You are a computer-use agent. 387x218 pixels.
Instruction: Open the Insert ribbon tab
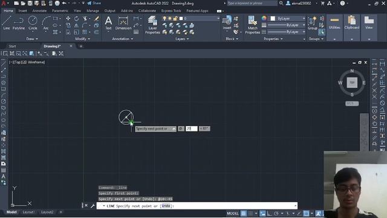[22, 11]
